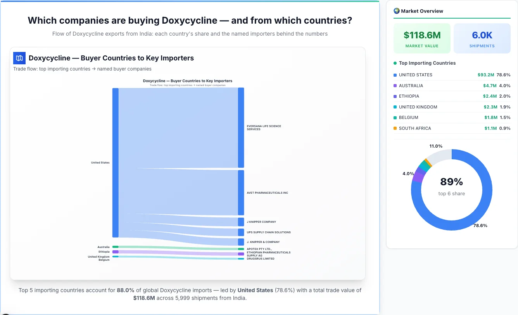
Task: Select the purple square bullet beside AUSTRALIA
Action: pos(395,86)
